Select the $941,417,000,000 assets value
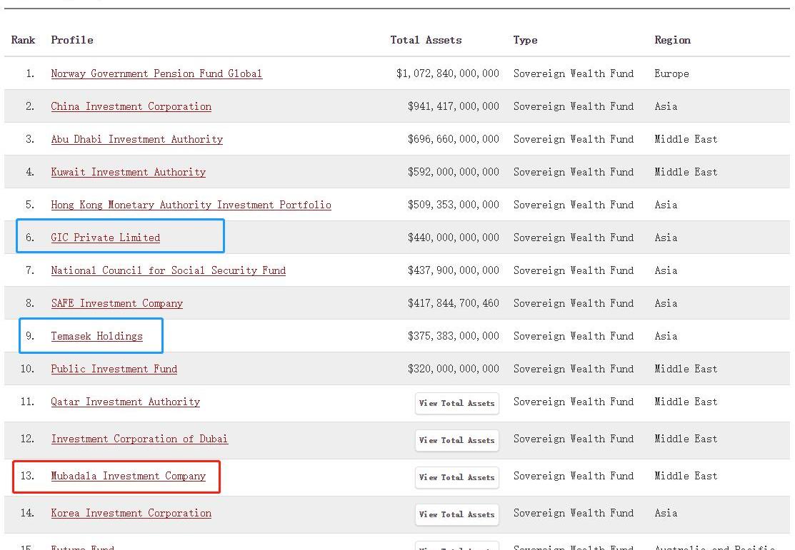 [x=454, y=107]
